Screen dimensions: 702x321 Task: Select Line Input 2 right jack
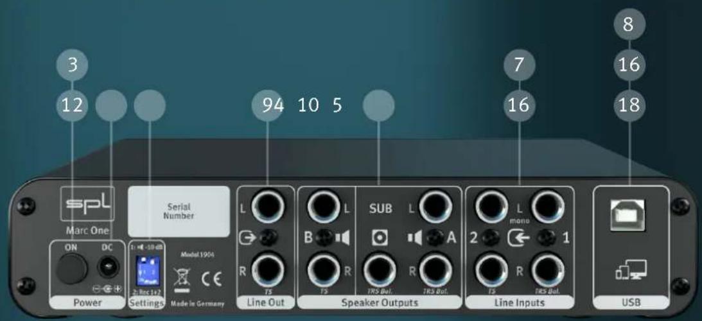491,272
